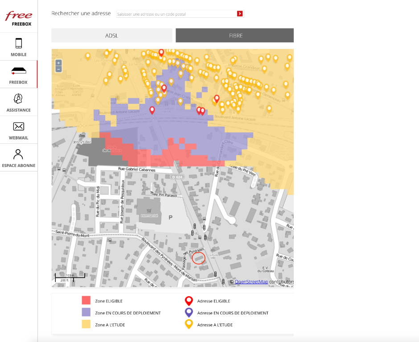This screenshot has width=419, height=342.
Task: Type in the address search field
Action: [176, 14]
